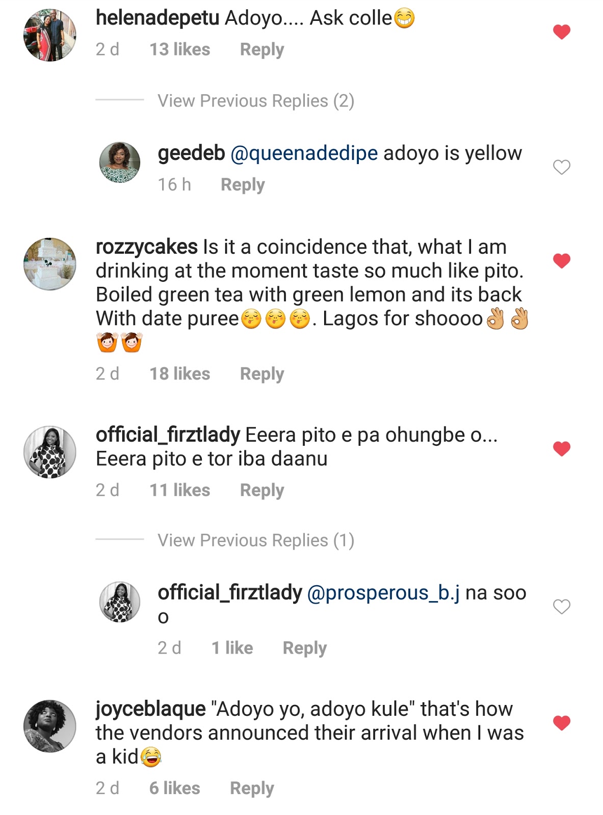Open the @prosperous_b.j mention link
The height and width of the screenshot is (815, 603).
(383, 593)
